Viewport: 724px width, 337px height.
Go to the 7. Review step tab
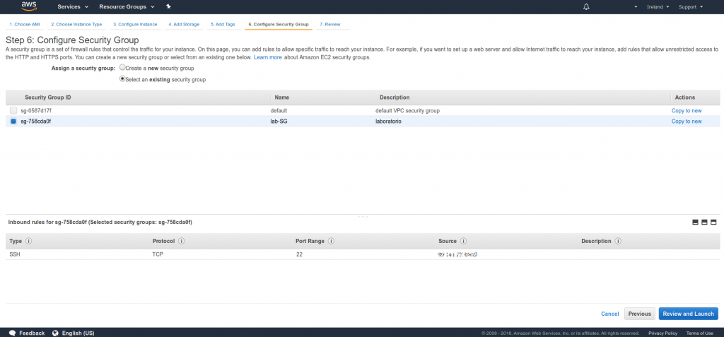tap(330, 24)
